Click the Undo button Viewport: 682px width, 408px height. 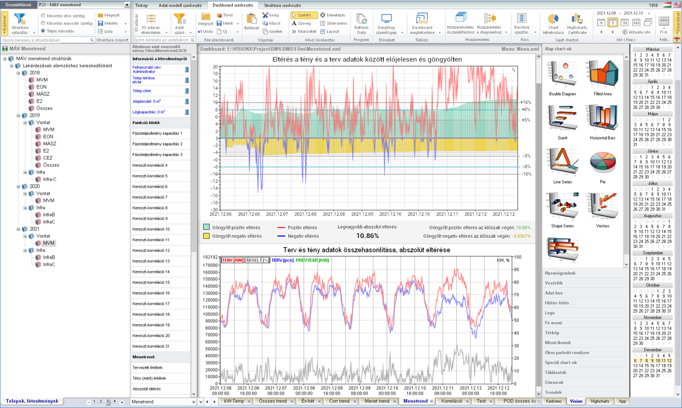[205, 32]
